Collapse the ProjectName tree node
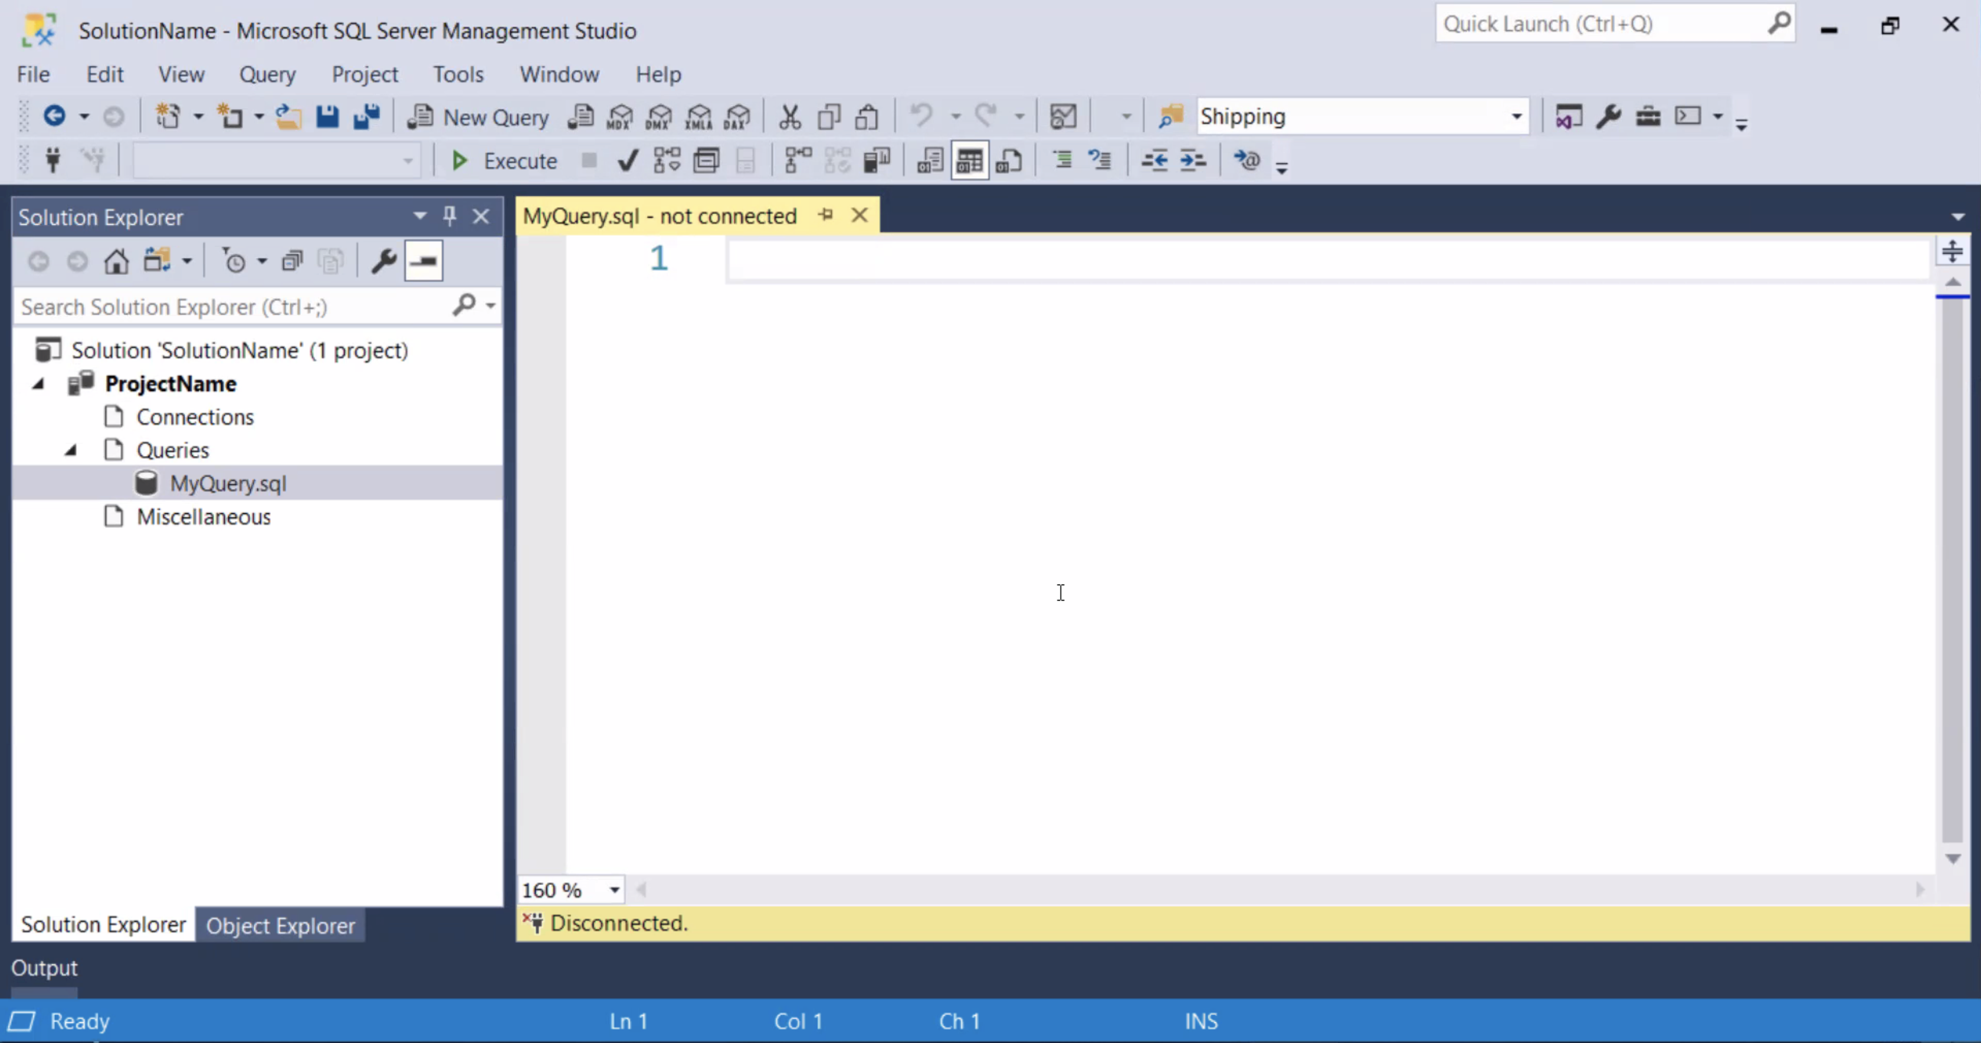Viewport: 1981px width, 1043px height. pyautogui.click(x=38, y=384)
